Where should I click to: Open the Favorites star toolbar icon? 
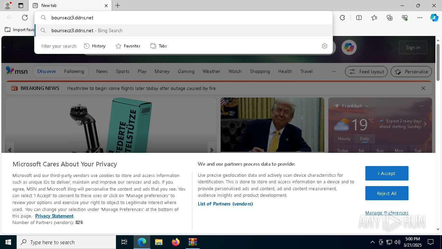pyautogui.click(x=374, y=18)
